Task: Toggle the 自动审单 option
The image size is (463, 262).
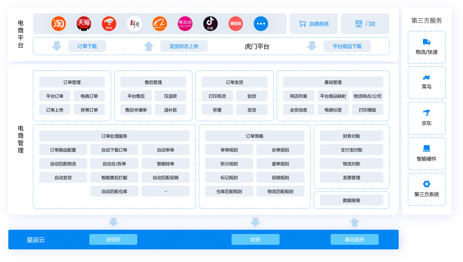Action: tap(165, 149)
